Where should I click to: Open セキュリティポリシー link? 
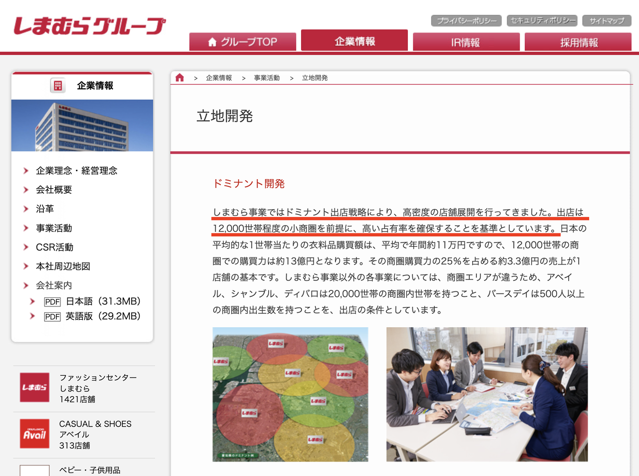542,20
